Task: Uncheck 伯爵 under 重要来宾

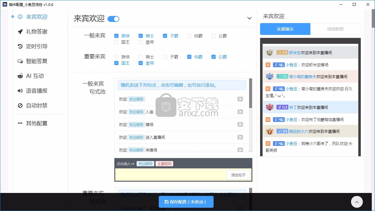Action: (189, 57)
